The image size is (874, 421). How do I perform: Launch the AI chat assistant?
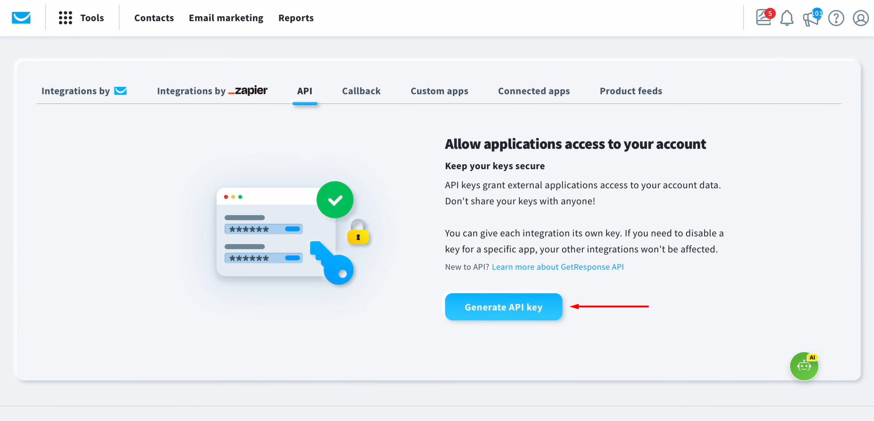(x=804, y=366)
